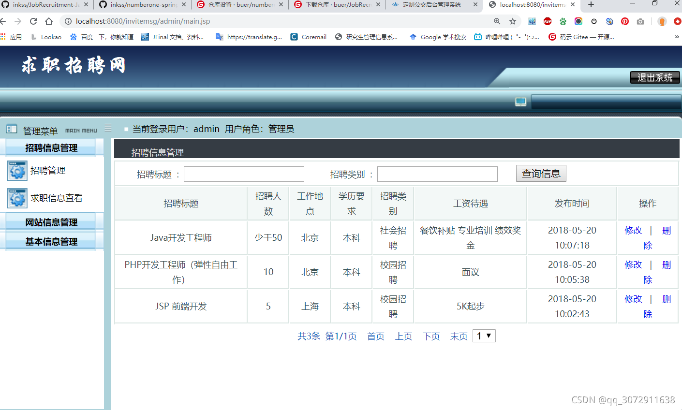Open the page number dropdown
Screen dimensions: 682x410
(x=484, y=336)
